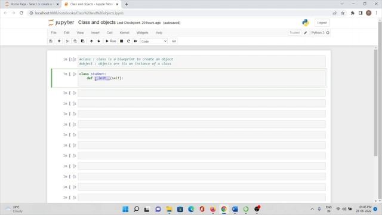Show hidden system tray icons
The width and height of the screenshot is (382, 215).
[312, 209]
